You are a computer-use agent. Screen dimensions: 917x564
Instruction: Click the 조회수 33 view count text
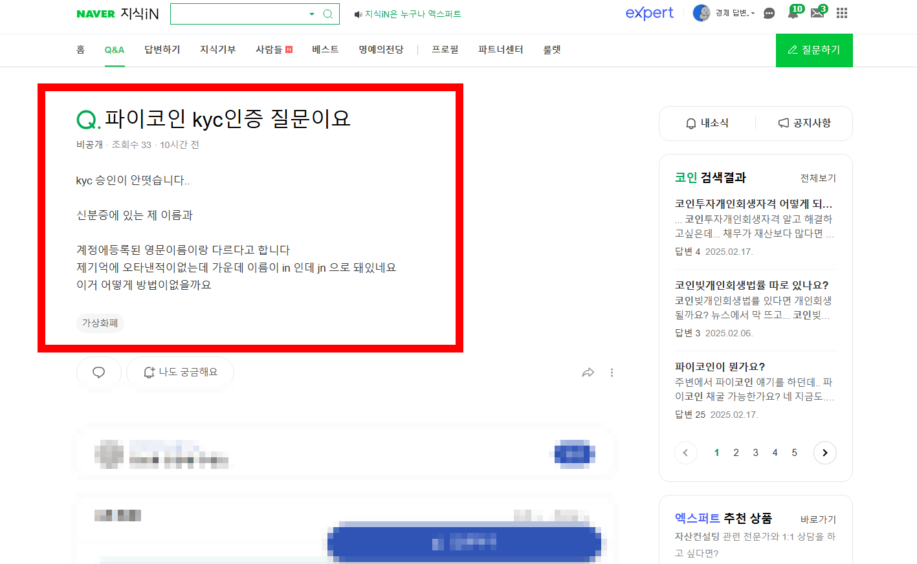pyautogui.click(x=131, y=145)
